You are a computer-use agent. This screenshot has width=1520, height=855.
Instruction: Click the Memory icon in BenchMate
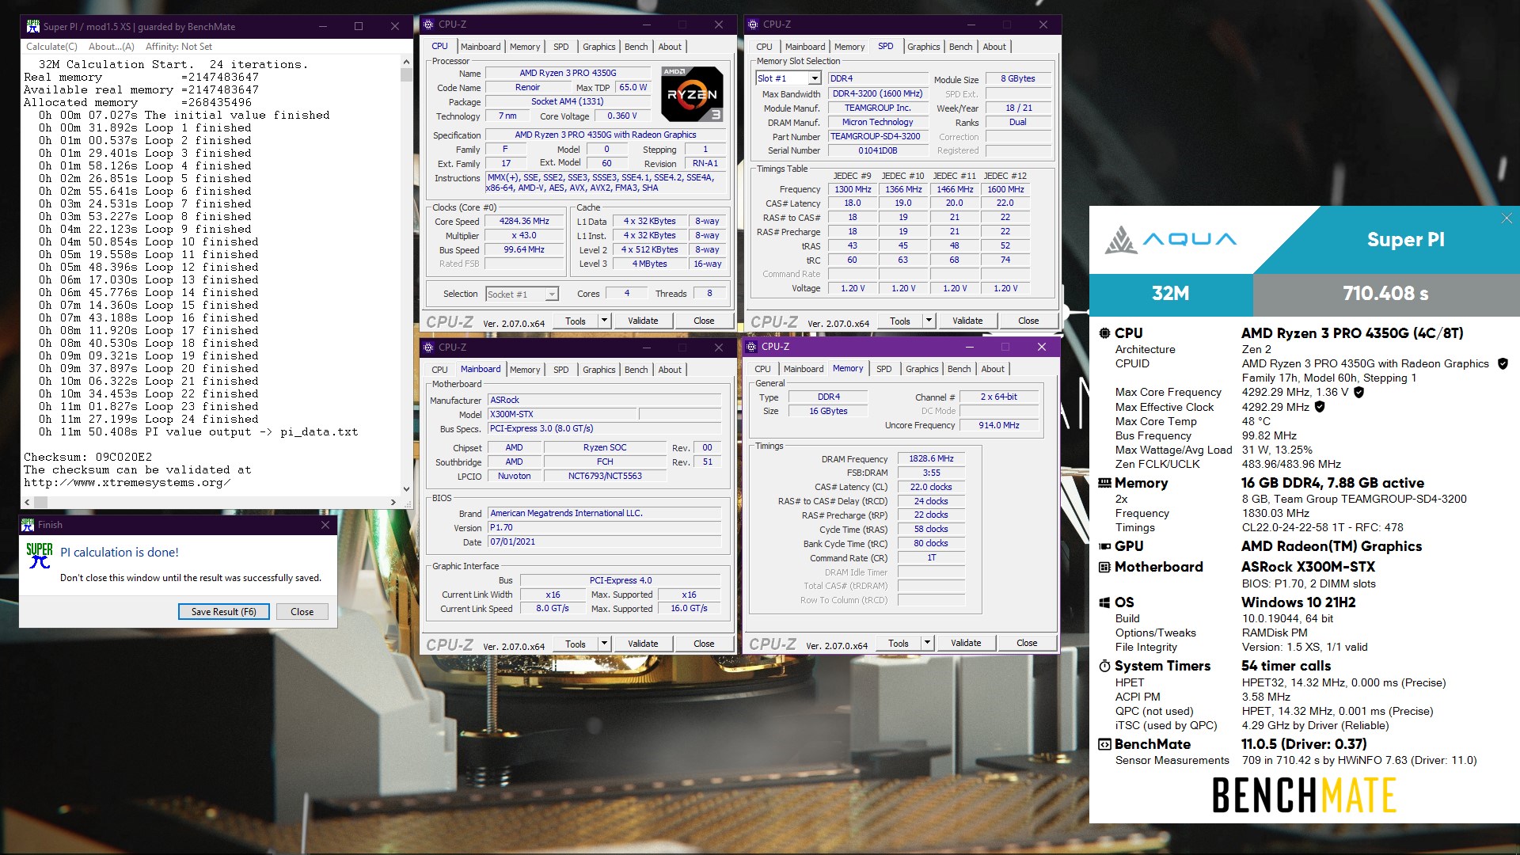[x=1104, y=483]
